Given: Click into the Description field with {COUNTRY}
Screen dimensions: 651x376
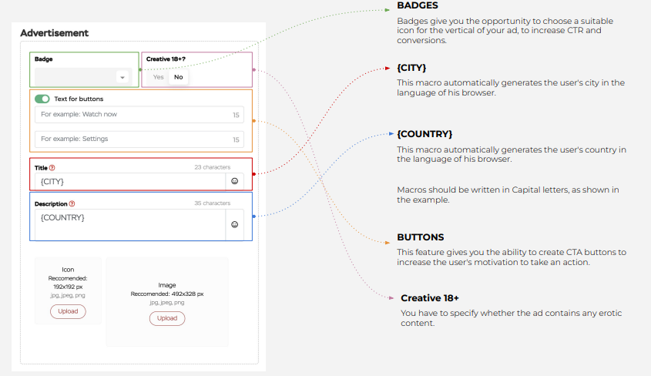Looking at the screenshot, I should point(130,224).
